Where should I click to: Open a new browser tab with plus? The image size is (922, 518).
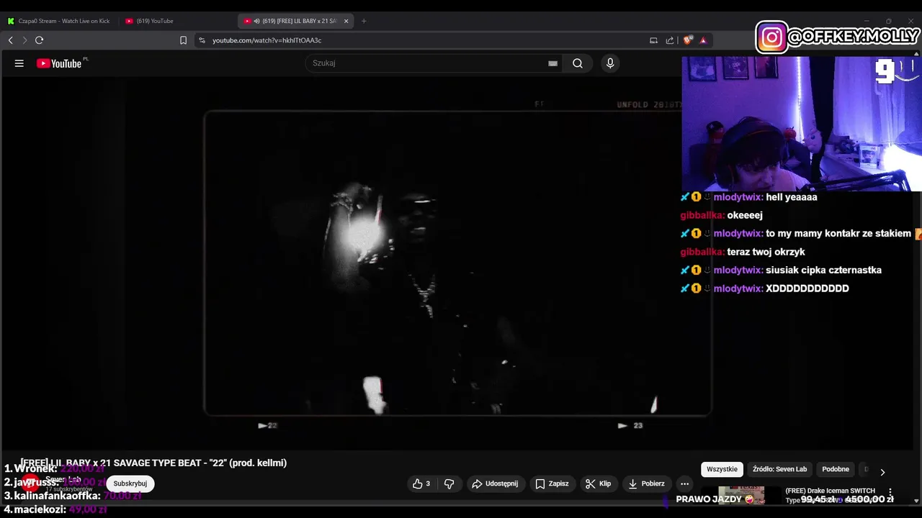(x=364, y=21)
